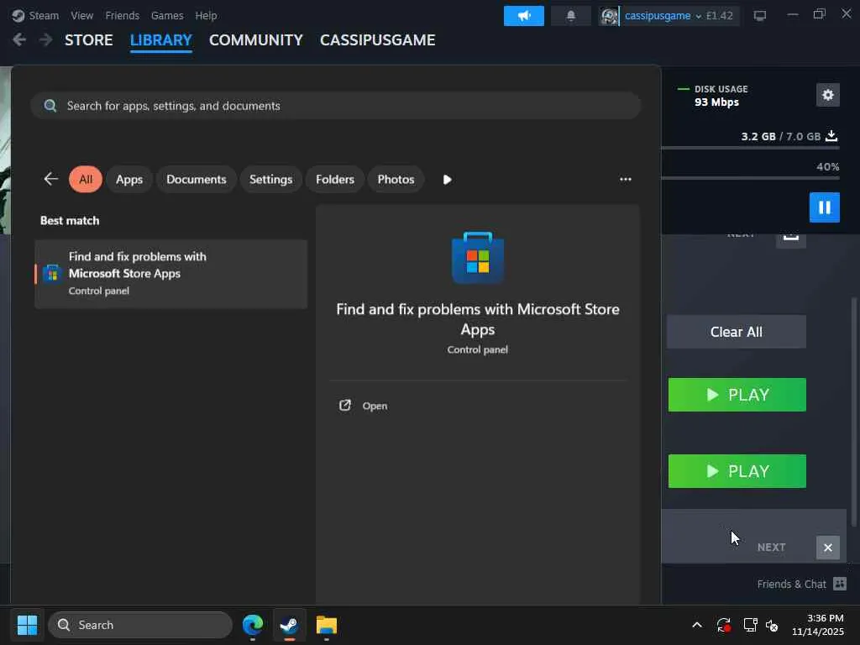The height and width of the screenshot is (645, 860).
Task: Click the Open external-link icon
Action: tap(345, 406)
